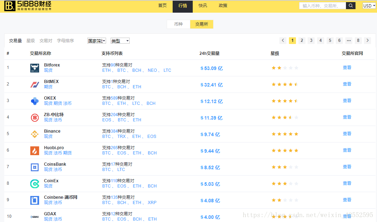
Task: Click the CoinEx green logo
Action: click(x=35, y=184)
